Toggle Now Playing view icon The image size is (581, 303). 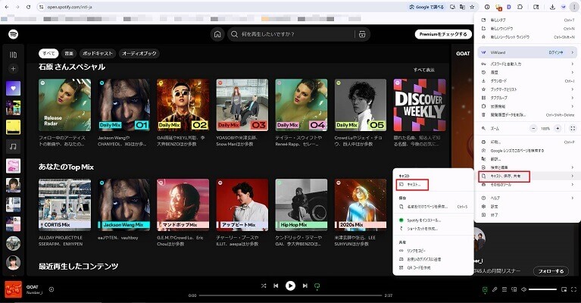[485, 289]
